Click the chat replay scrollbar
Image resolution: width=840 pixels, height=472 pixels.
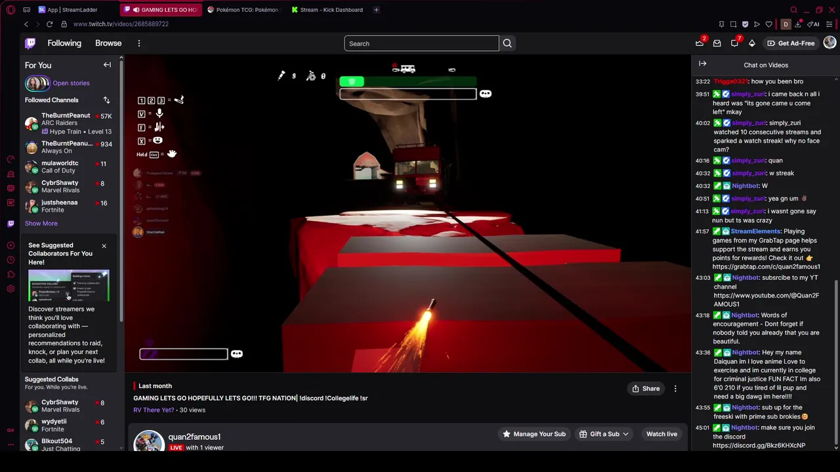(836, 363)
